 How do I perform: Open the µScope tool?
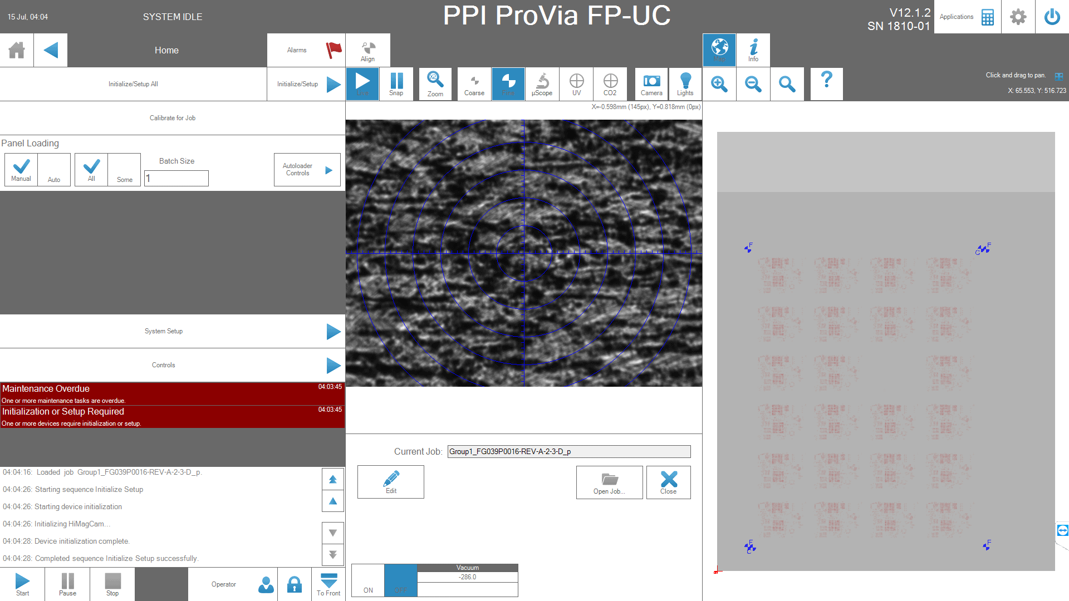(x=541, y=83)
